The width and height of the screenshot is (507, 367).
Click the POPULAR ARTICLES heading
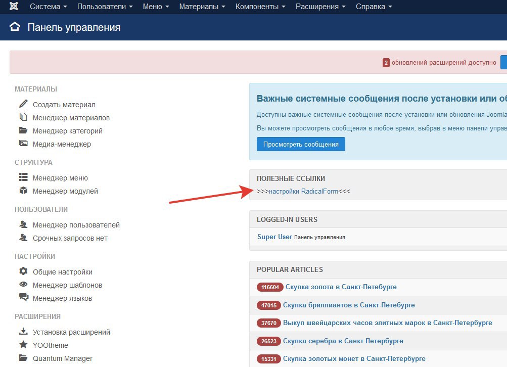pos(290,269)
